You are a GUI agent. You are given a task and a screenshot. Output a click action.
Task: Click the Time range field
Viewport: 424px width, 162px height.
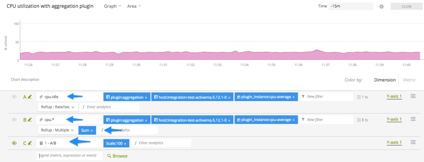click(x=351, y=6)
